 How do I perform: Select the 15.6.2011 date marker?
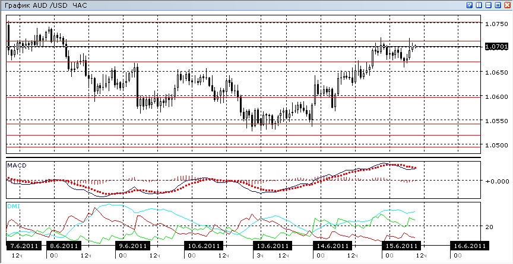click(x=401, y=246)
